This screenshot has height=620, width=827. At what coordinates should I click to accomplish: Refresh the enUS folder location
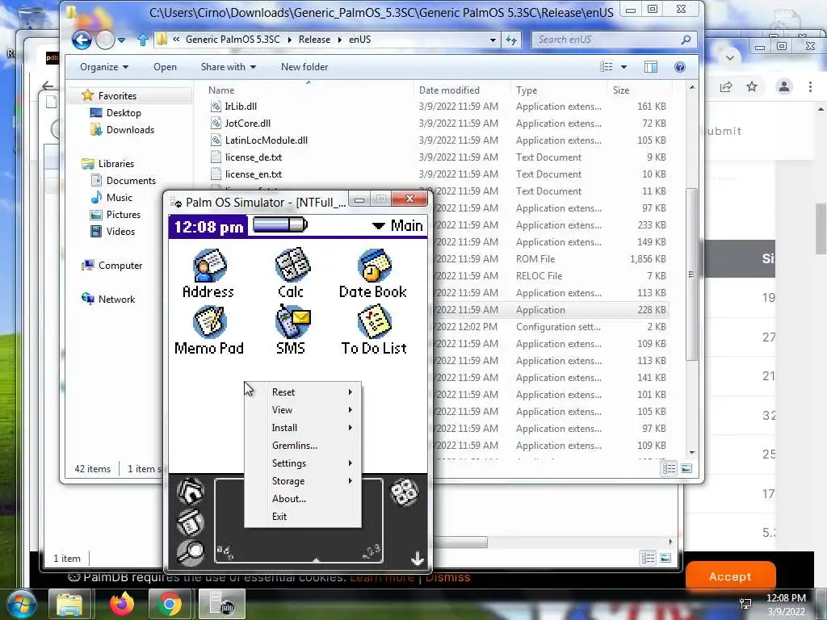pos(511,40)
